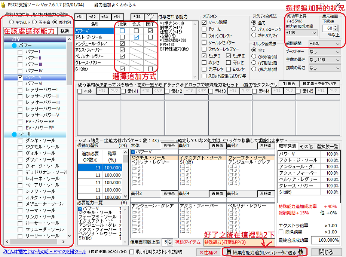
Task: Click the +S3 button
Action: pos(105,16)
